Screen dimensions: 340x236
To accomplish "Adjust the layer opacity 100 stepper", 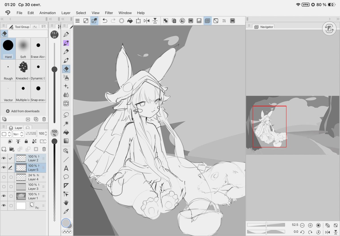I will [x=46, y=134].
